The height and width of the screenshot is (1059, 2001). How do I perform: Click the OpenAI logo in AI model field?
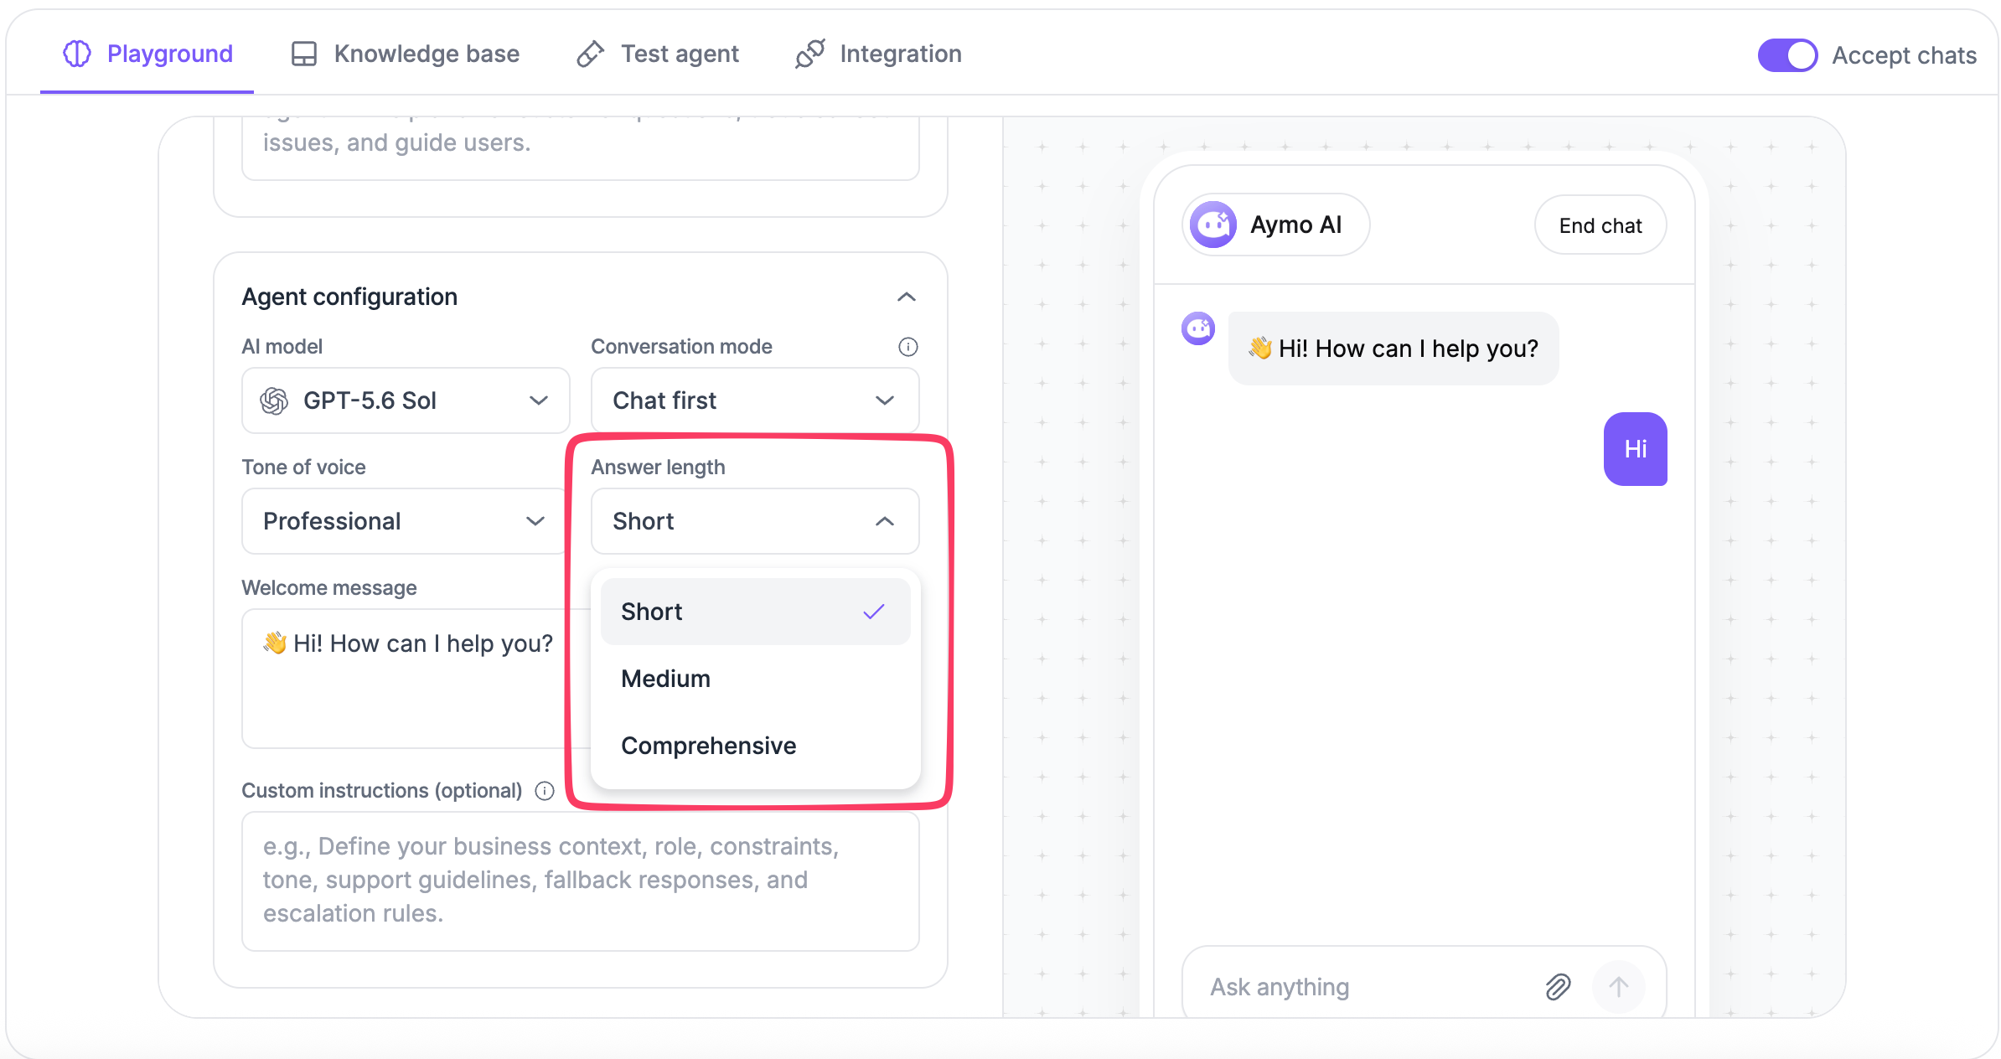[x=274, y=400]
